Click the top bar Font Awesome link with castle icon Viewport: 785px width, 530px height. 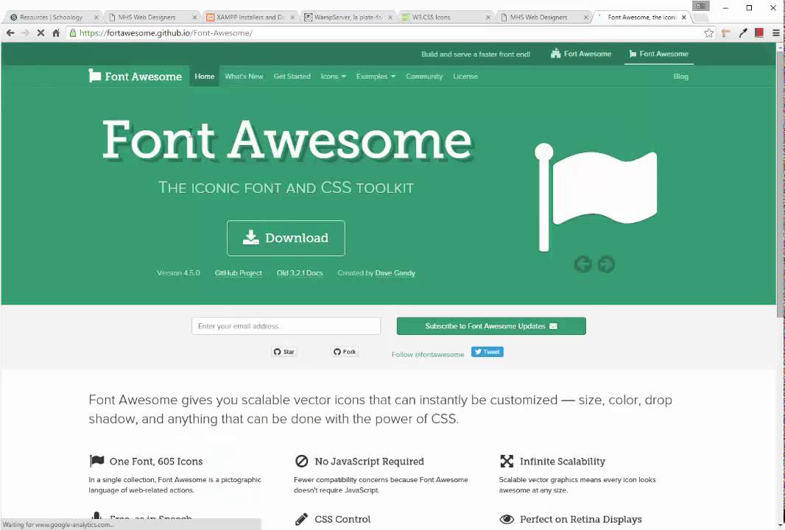tap(581, 54)
